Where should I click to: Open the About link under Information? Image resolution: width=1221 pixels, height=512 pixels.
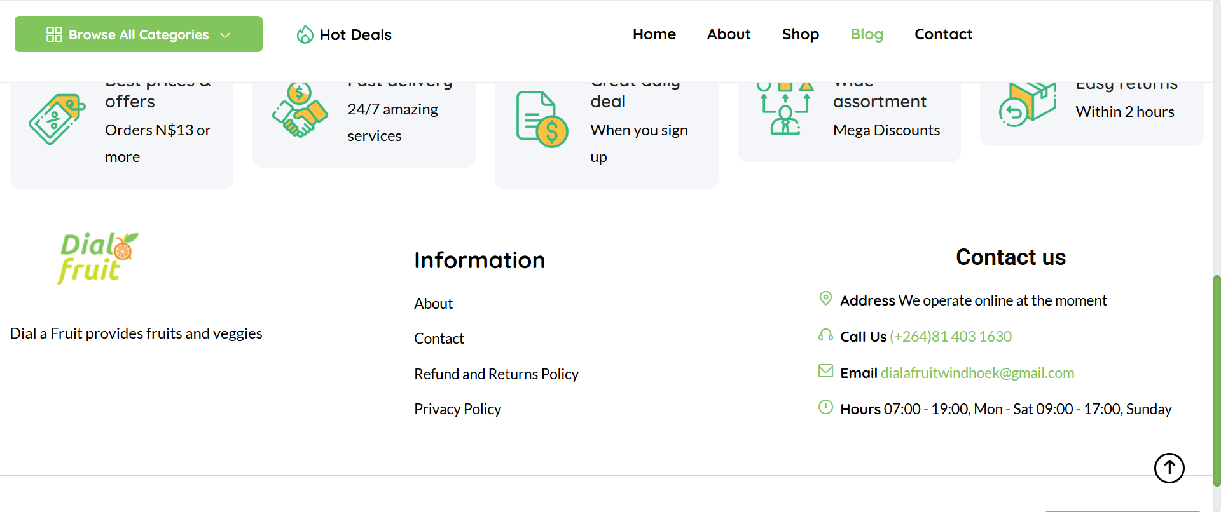(433, 304)
